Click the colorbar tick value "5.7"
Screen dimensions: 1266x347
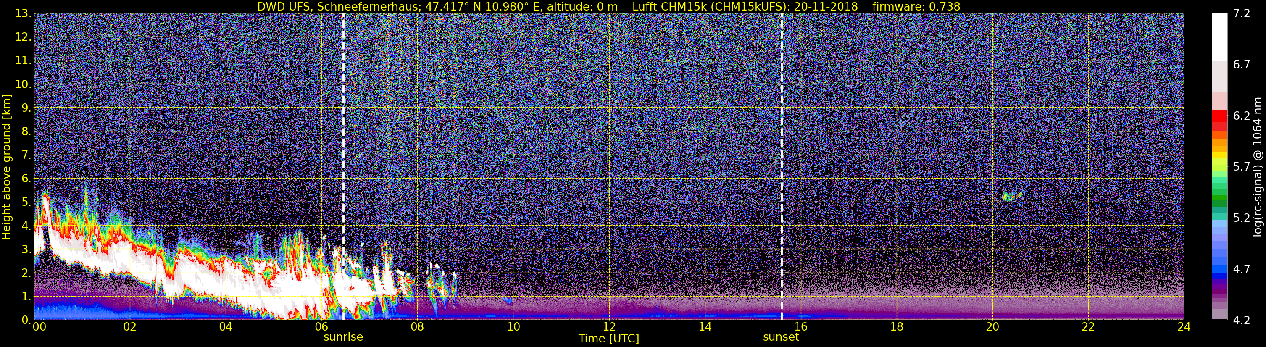click(x=1242, y=167)
